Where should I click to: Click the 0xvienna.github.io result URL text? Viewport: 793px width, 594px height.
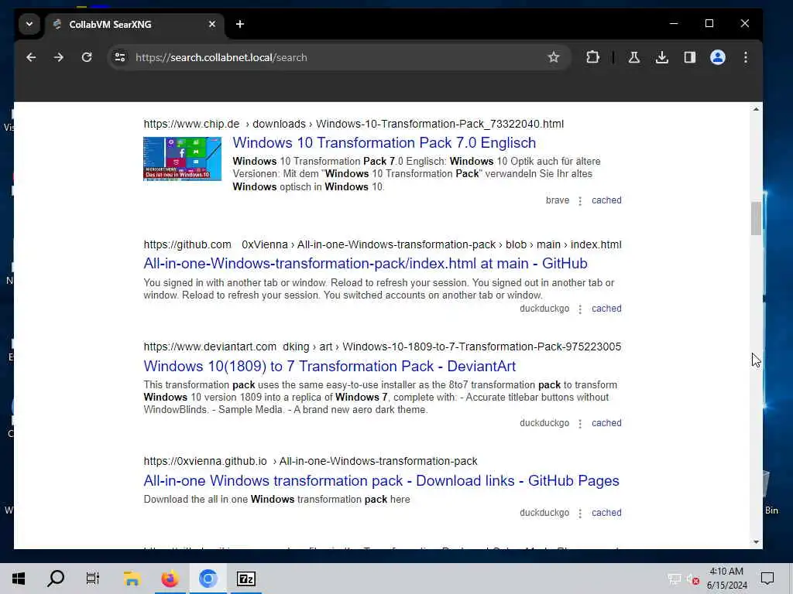click(x=310, y=462)
